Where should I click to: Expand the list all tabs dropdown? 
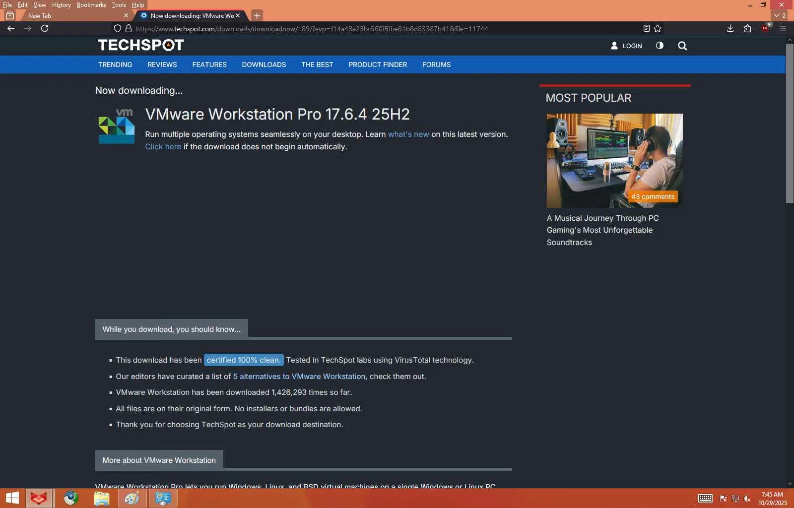[780, 15]
